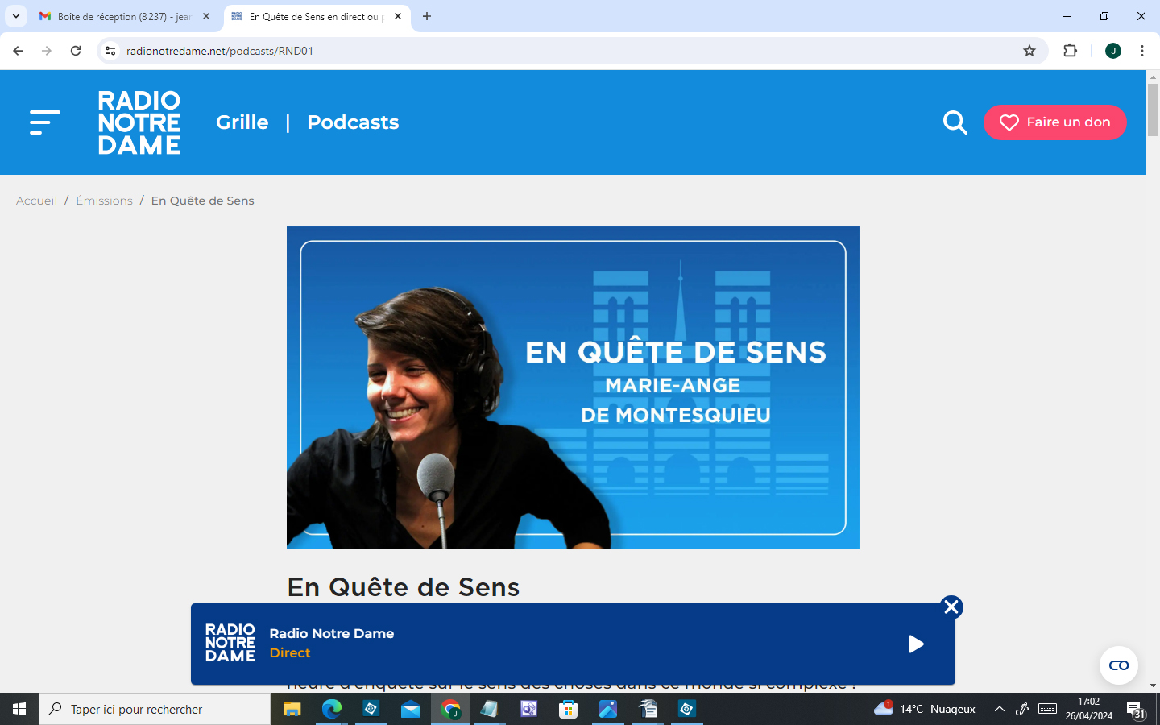Open the Émissions breadcrumb link
The image size is (1160, 725).
(x=104, y=201)
